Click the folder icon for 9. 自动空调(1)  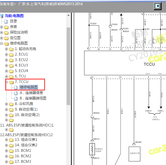point(11,110)
